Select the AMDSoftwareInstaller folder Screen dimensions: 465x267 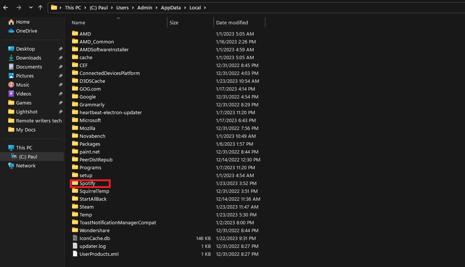(100, 49)
